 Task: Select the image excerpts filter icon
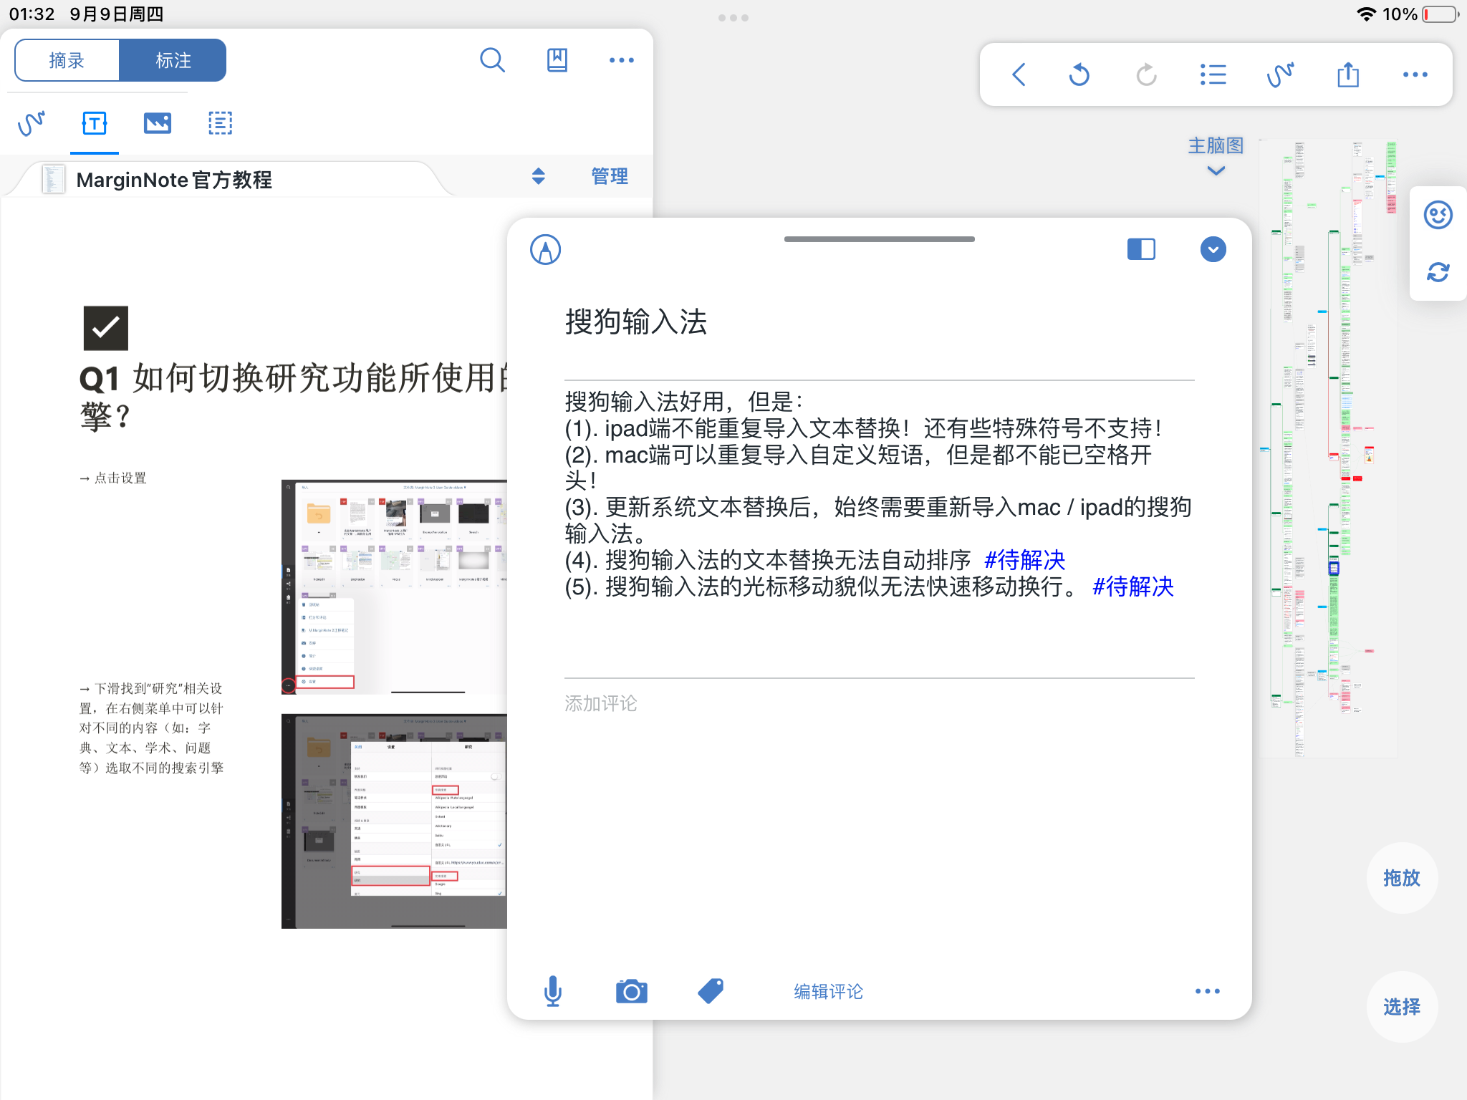[x=158, y=123]
